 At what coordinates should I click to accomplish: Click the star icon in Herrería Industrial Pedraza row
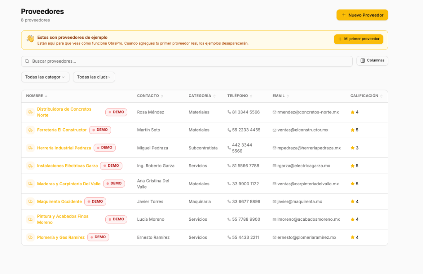coord(352,148)
